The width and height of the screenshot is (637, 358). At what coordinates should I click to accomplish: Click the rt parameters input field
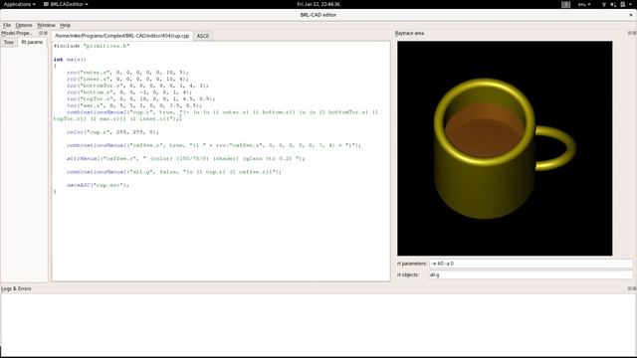[x=531, y=264]
